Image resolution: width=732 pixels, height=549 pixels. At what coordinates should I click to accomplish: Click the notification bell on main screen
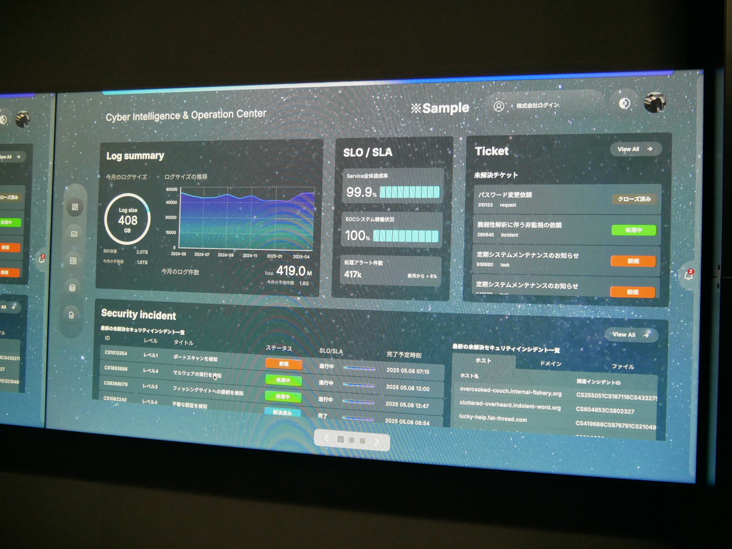click(689, 275)
